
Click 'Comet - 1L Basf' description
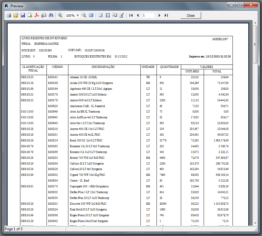[x=79, y=181]
